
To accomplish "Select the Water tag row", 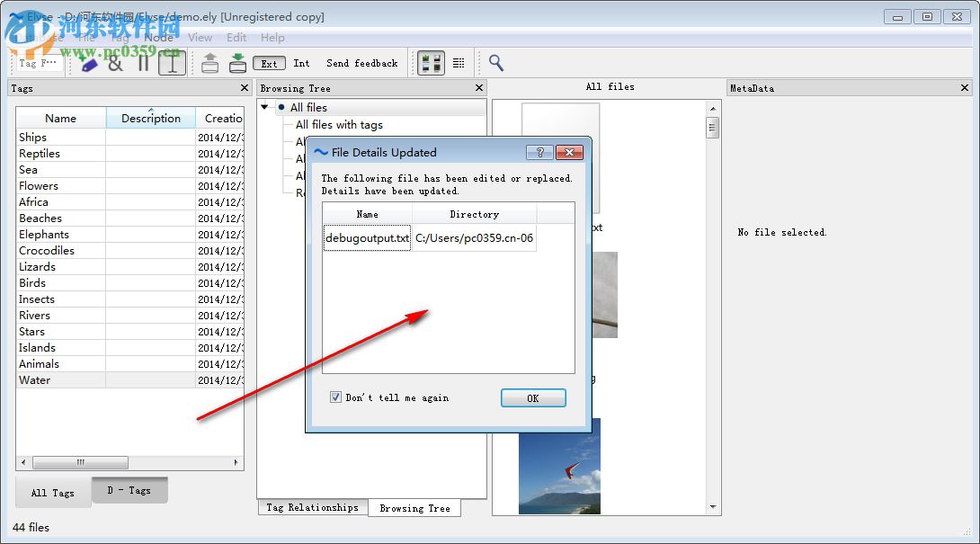I will coord(130,380).
